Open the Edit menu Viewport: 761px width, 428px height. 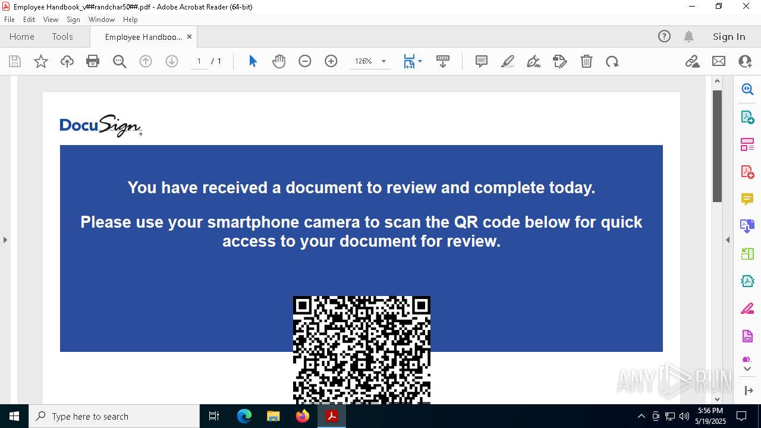pos(29,19)
